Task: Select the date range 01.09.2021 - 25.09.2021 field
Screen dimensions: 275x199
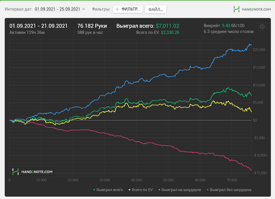Action: click(57, 9)
